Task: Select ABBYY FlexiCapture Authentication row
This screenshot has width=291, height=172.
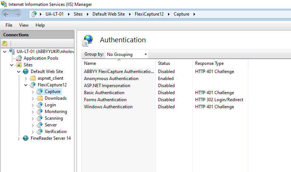Action: (165, 72)
